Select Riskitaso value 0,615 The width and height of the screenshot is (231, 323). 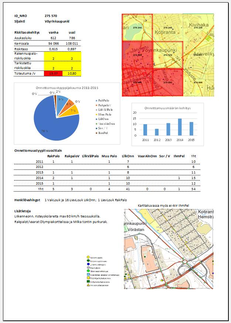[x=54, y=49]
